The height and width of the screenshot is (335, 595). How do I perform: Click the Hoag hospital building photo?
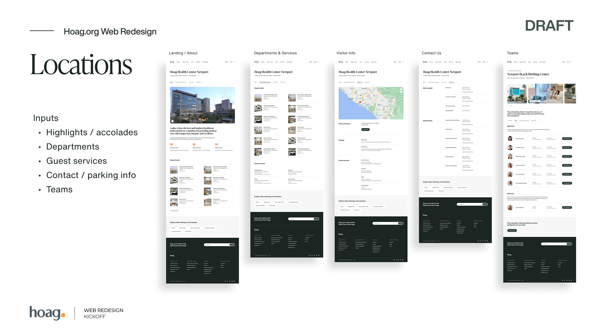click(202, 105)
